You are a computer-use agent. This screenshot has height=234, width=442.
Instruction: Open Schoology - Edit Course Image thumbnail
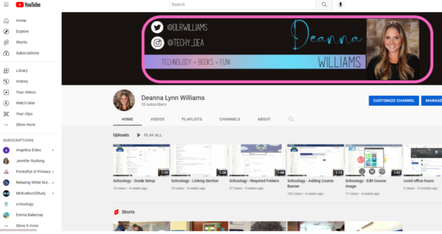point(373,160)
